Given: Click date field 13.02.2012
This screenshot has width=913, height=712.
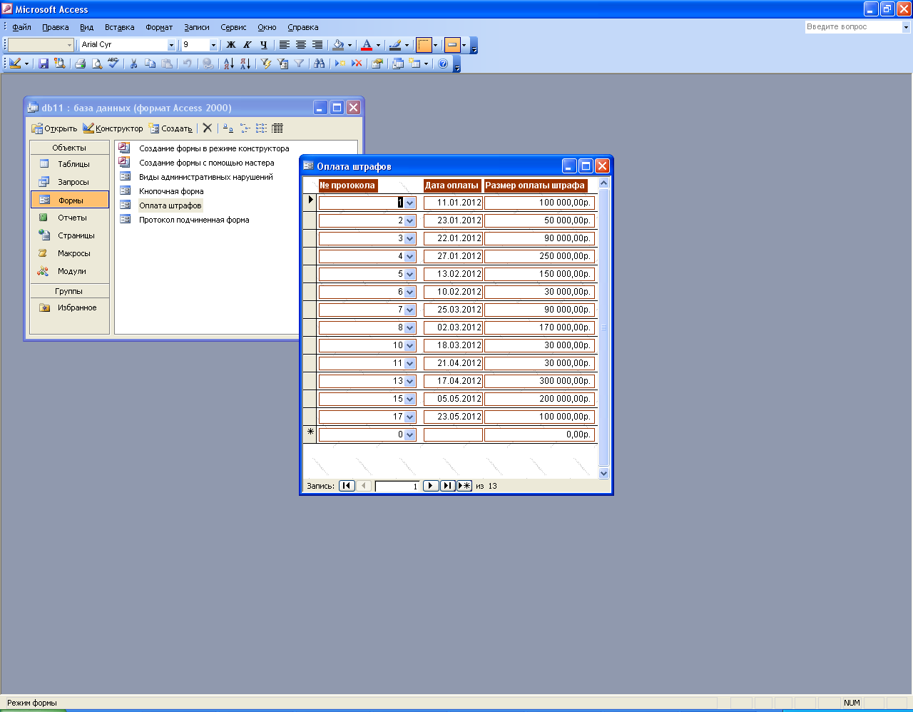Looking at the screenshot, I should coord(454,274).
